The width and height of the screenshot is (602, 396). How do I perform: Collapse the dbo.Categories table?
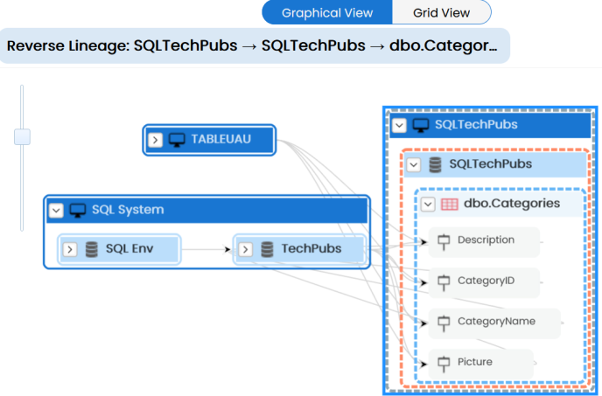428,204
